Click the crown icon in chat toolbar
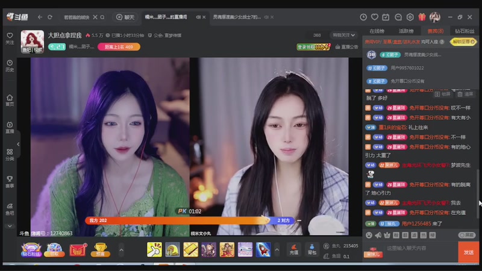 387,235
